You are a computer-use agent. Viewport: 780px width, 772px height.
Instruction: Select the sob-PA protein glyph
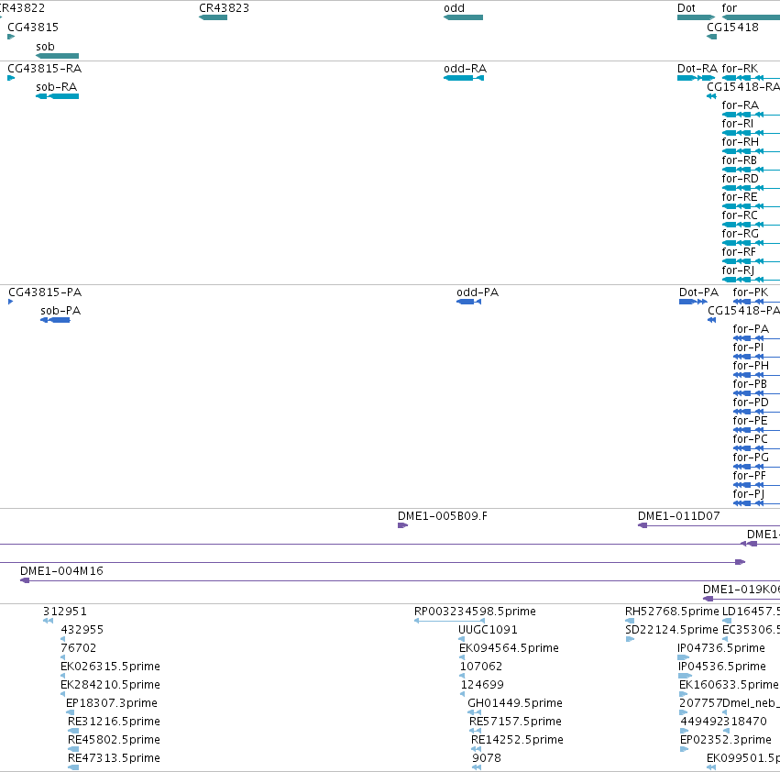pyautogui.click(x=55, y=320)
